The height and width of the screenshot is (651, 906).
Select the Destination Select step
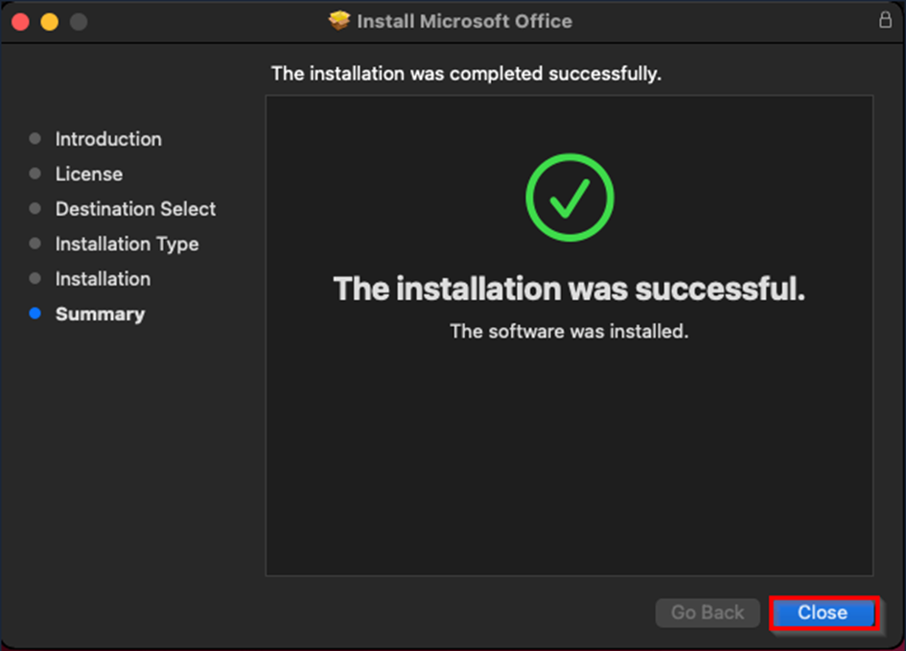[136, 208]
